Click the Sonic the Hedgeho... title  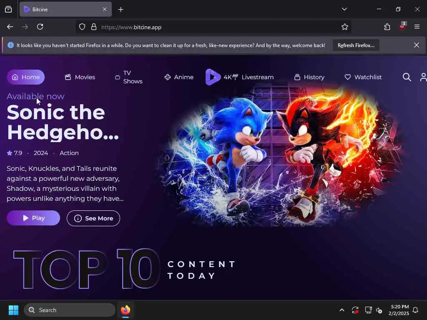[x=63, y=122]
